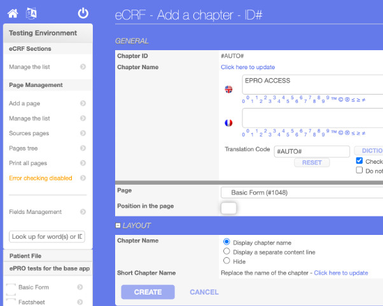This screenshot has width=383, height=306.
Task: Toggle the checked Check checkbox
Action: pos(359,161)
